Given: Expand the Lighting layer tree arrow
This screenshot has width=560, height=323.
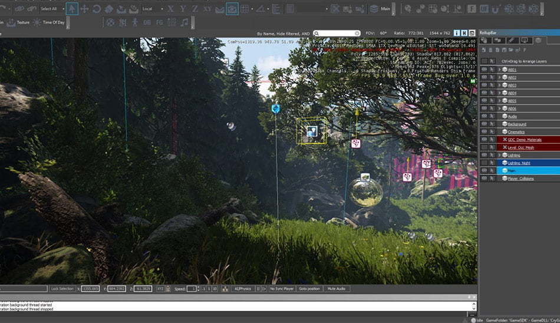Looking at the screenshot, I should 500,155.
